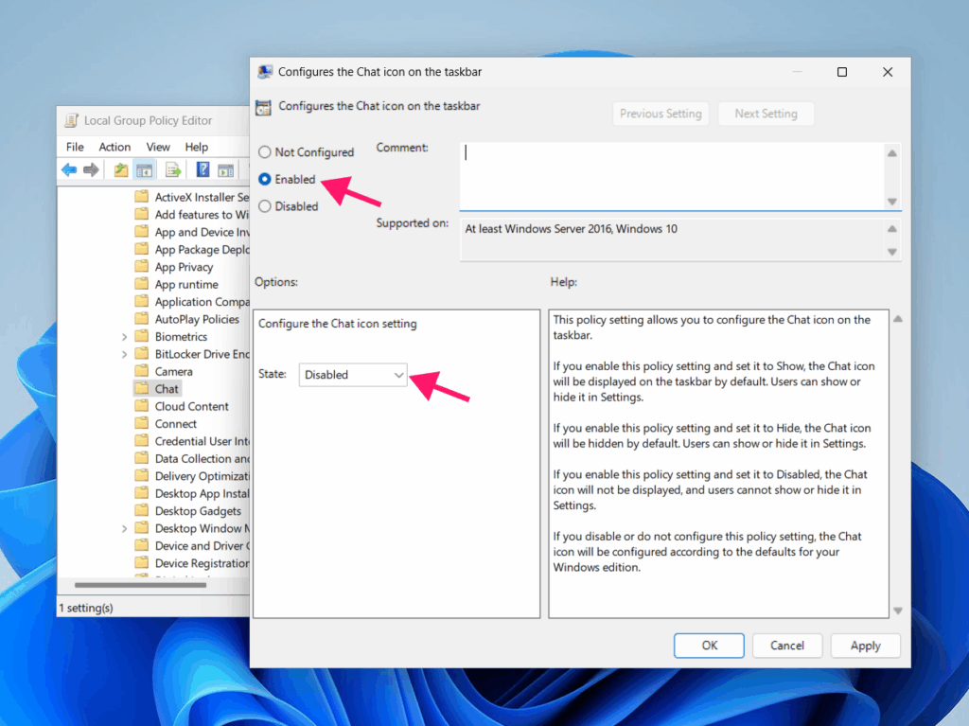Select Delivery Optimization tree item
969x726 pixels.
pos(202,476)
